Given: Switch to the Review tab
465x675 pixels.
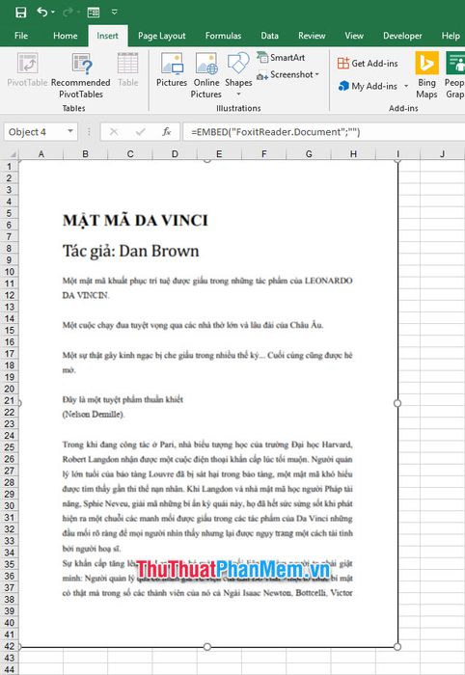Looking at the screenshot, I should pyautogui.click(x=312, y=36).
